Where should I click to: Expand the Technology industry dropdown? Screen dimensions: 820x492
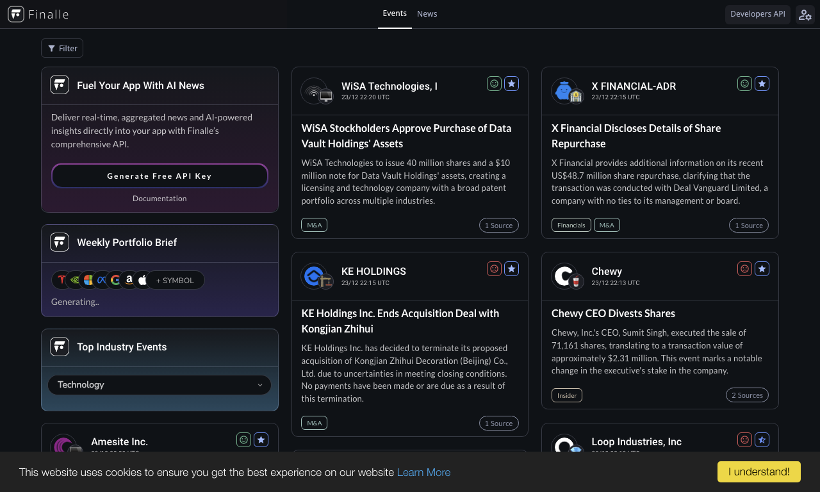160,385
